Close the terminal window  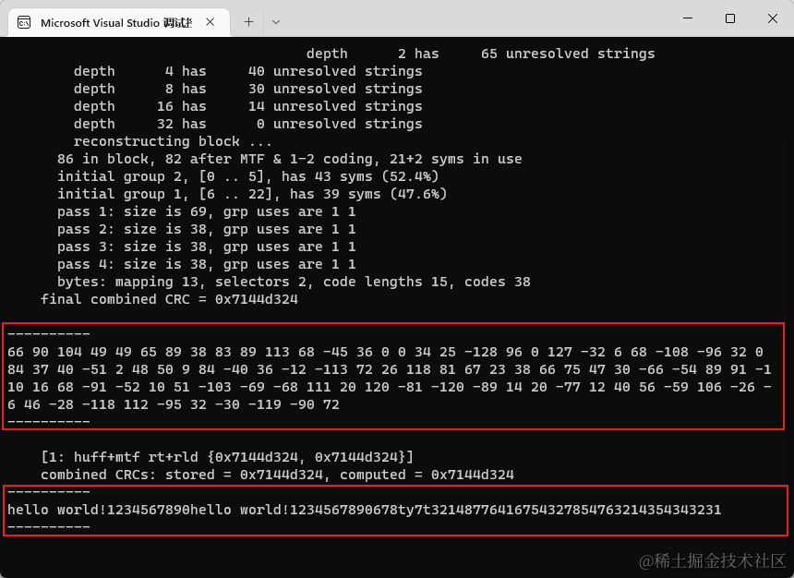click(773, 18)
